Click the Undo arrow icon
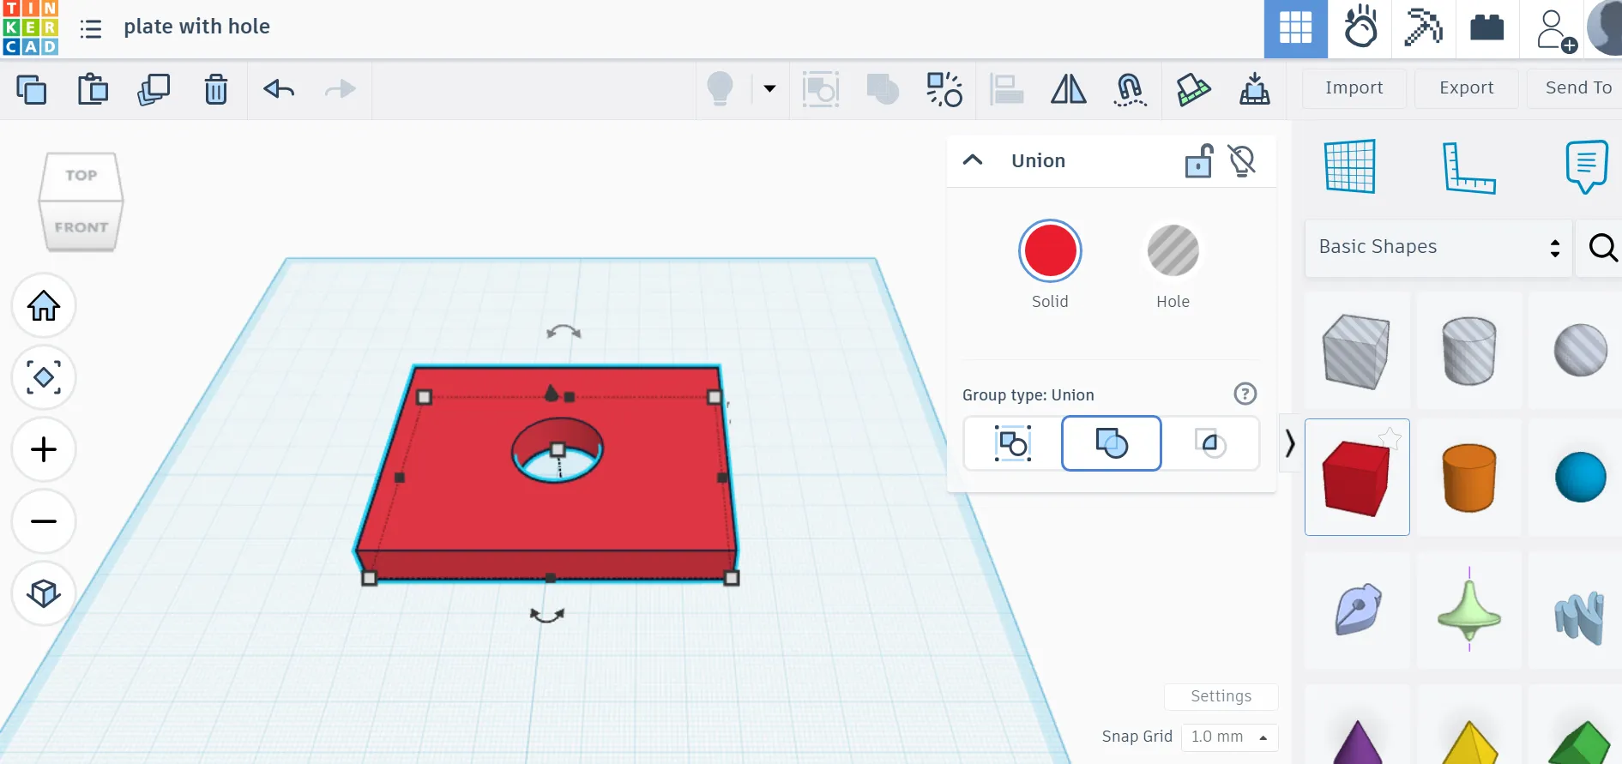1622x764 pixels. pyautogui.click(x=279, y=89)
